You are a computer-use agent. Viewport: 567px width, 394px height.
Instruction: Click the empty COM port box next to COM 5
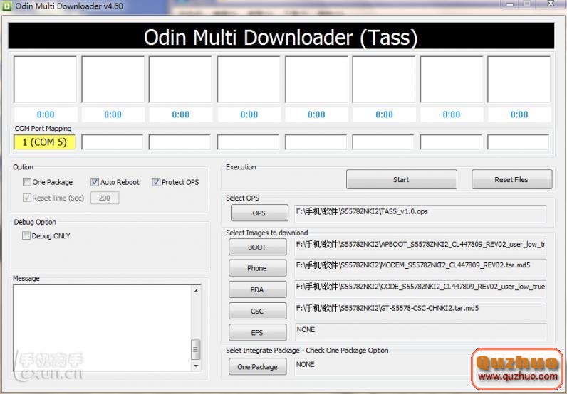(112, 142)
